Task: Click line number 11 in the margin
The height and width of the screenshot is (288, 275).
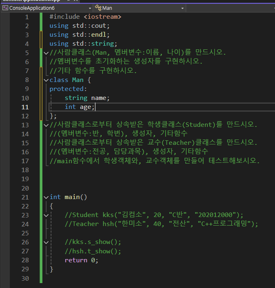Action: [x=25, y=107]
